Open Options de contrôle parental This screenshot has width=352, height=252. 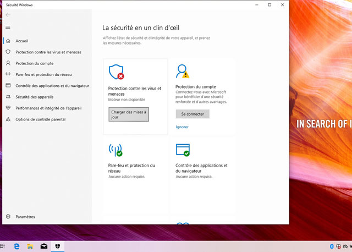point(40,119)
